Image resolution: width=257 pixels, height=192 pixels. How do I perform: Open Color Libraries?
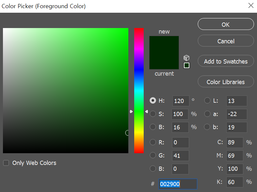pyautogui.click(x=226, y=81)
